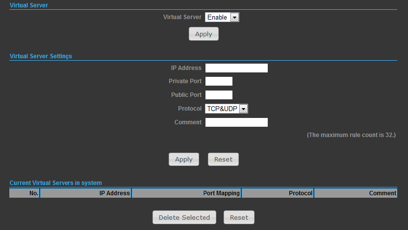Focus the IP Address input field
This screenshot has width=408, height=230.
click(x=236, y=68)
